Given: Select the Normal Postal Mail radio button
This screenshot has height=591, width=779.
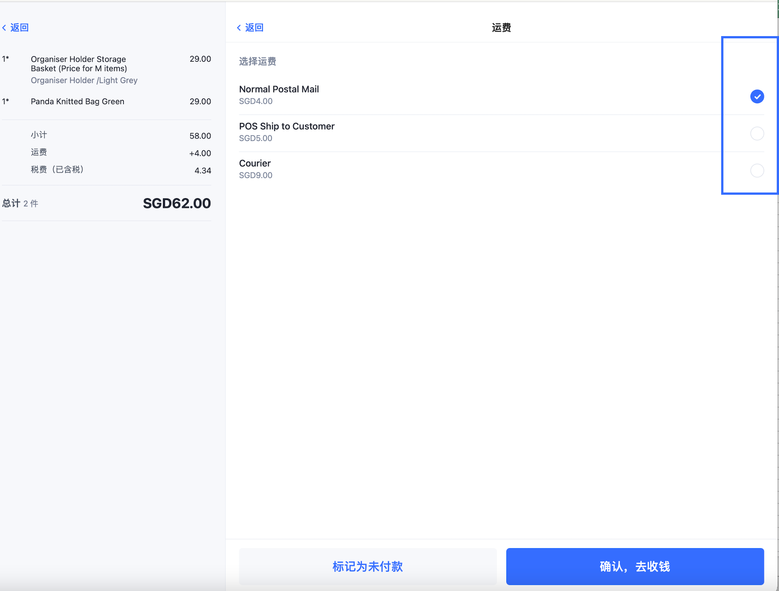Looking at the screenshot, I should pyautogui.click(x=757, y=97).
